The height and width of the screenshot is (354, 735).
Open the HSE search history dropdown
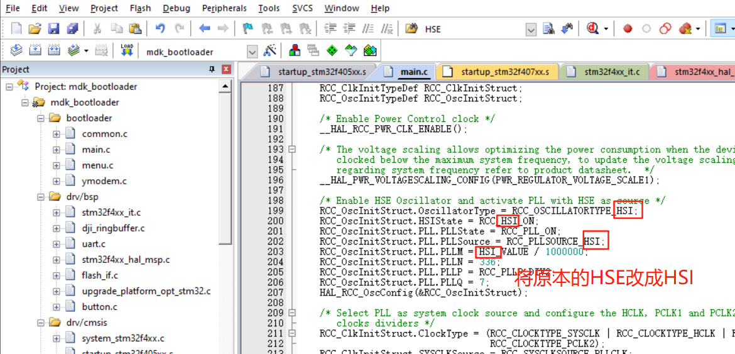531,30
